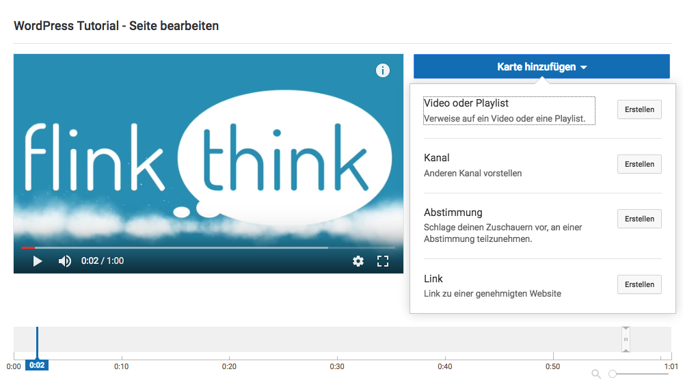Click the 0:02 playhead marker
The width and height of the screenshot is (683, 391).
pyautogui.click(x=37, y=365)
